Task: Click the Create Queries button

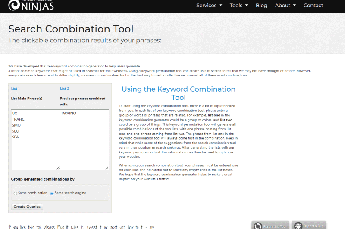Action: (27, 207)
